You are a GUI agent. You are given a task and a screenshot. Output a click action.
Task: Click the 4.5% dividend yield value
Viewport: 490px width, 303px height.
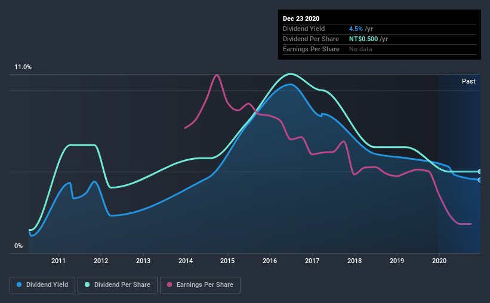pyautogui.click(x=356, y=29)
